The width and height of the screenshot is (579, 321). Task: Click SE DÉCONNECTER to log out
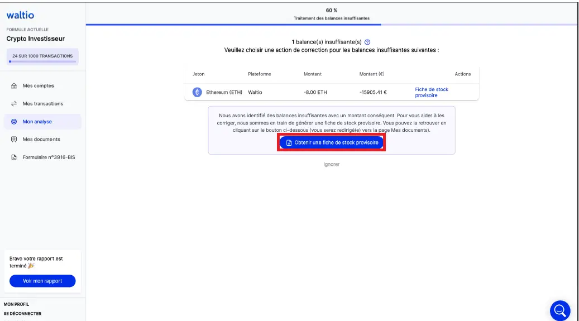point(22,314)
